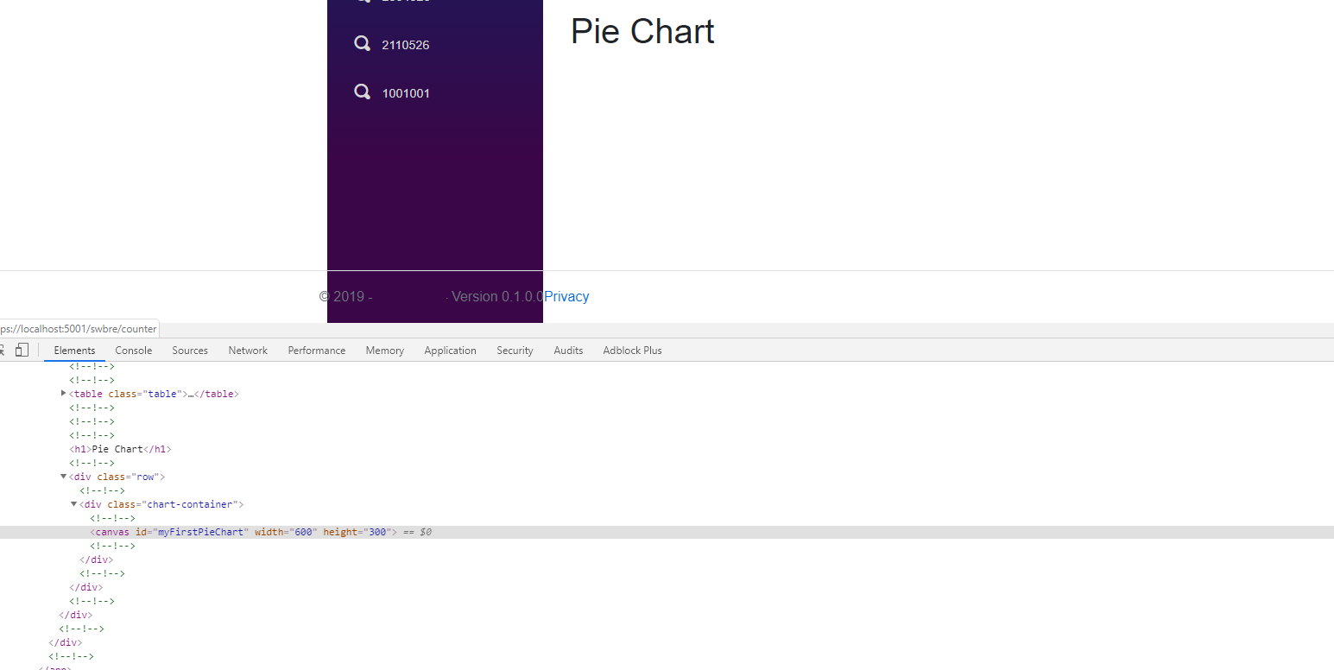Viewport: 1334px width, 670px height.
Task: Open the Network tab
Action: point(248,351)
